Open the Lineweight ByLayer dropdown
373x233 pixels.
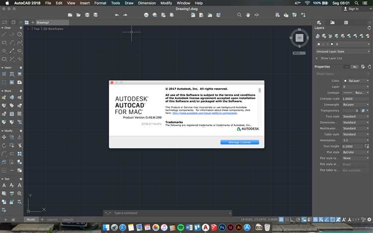(356, 105)
